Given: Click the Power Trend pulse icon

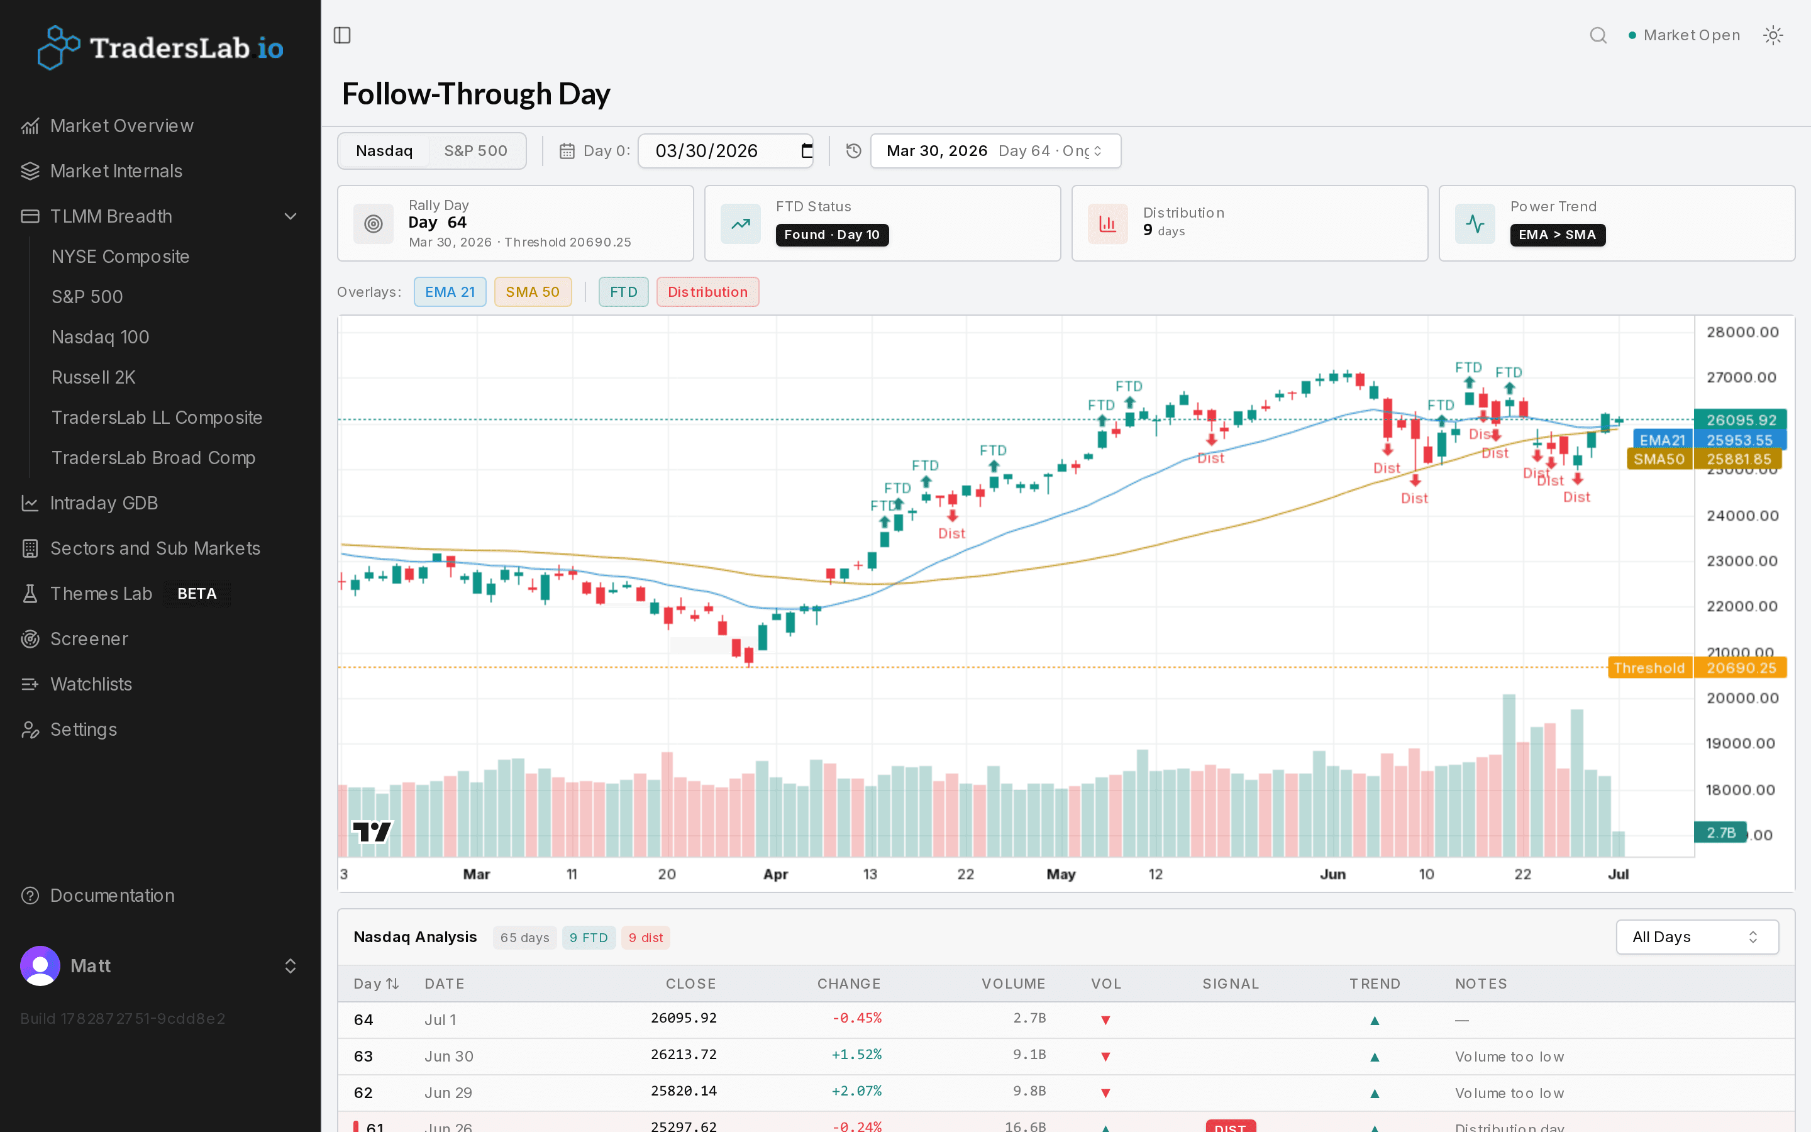Looking at the screenshot, I should click(1475, 223).
